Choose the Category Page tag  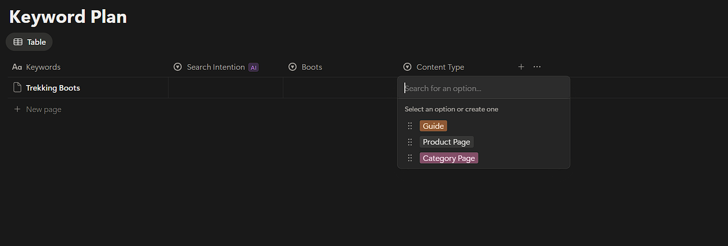(449, 158)
